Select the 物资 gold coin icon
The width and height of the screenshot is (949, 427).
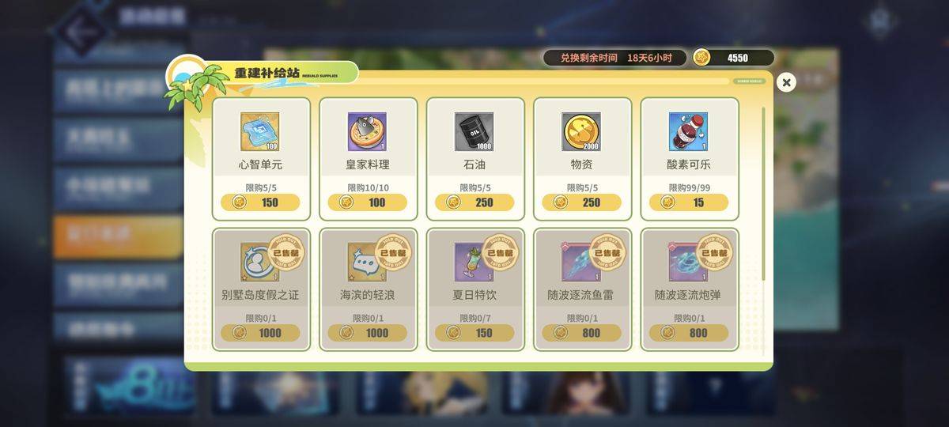coord(581,132)
